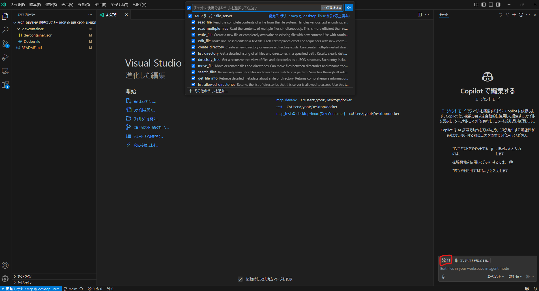Open GPT-4o model picker dropdown
This screenshot has height=291, width=539.
pos(515,277)
